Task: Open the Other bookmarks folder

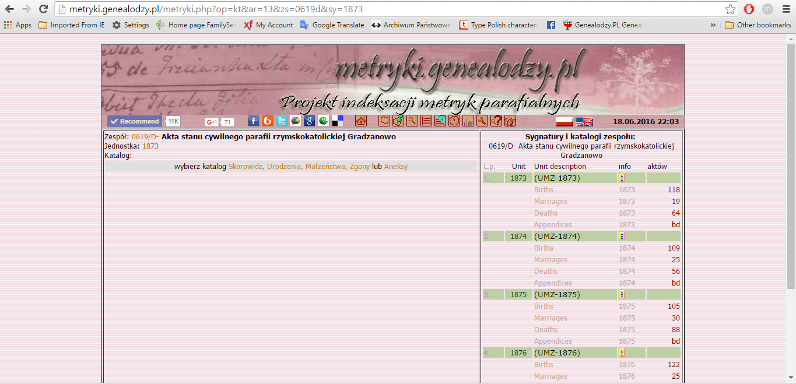Action: tap(758, 25)
